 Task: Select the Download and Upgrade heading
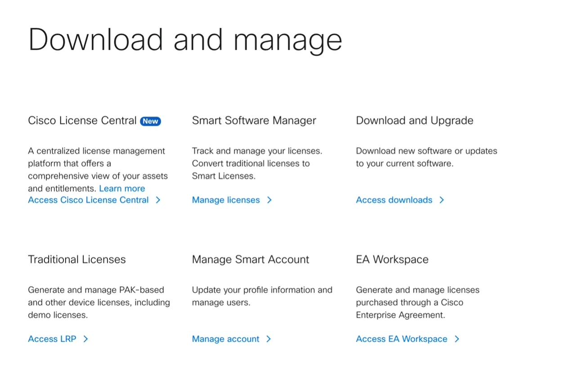click(x=415, y=121)
